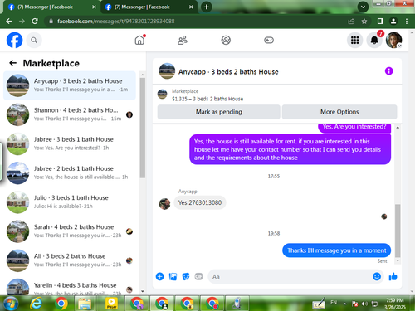415x311 pixels.
Task: Click the chat list scroll down arrow
Action: click(143, 291)
